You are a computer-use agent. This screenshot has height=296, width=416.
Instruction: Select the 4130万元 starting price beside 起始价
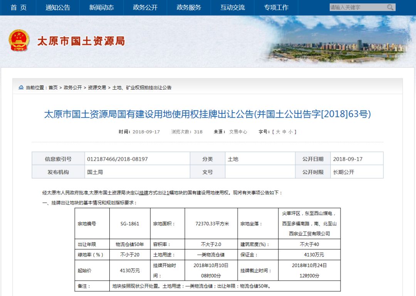pyautogui.click(x=130, y=270)
